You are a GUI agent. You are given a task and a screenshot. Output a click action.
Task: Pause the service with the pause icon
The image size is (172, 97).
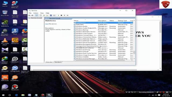[x=64, y=15]
